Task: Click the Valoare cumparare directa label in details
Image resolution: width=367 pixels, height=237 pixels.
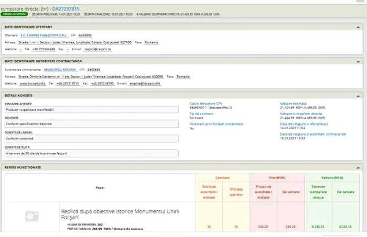Action: [x=301, y=114]
